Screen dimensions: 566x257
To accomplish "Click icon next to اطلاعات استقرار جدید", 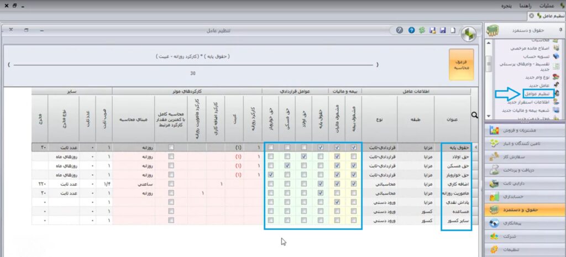I will click(x=556, y=102).
